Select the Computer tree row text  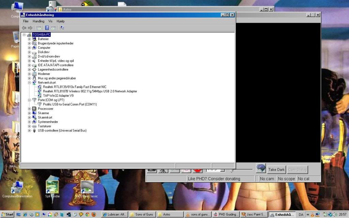[x=44, y=48]
